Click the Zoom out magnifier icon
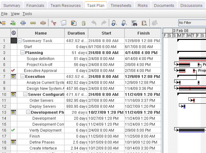The height and width of the screenshot is (153, 206). pyautogui.click(x=124, y=23)
